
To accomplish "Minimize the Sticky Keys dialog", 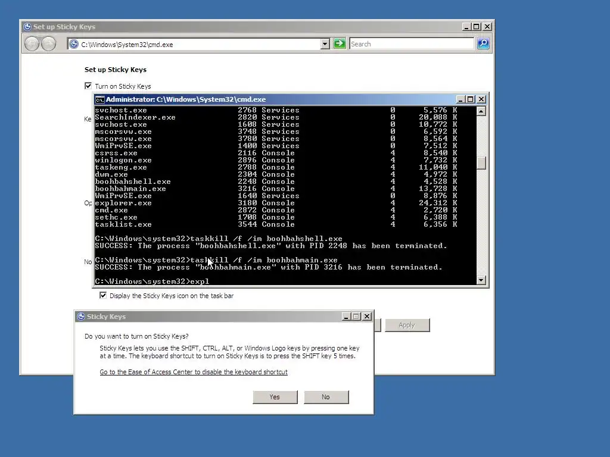I will 346,317.
